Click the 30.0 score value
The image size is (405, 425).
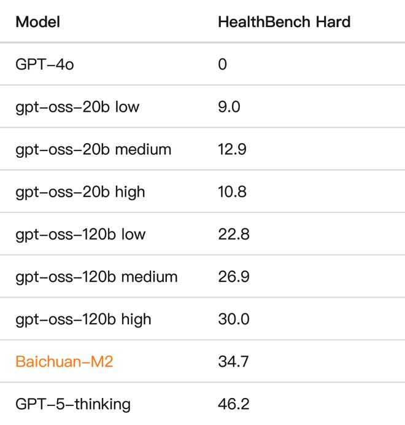click(233, 319)
